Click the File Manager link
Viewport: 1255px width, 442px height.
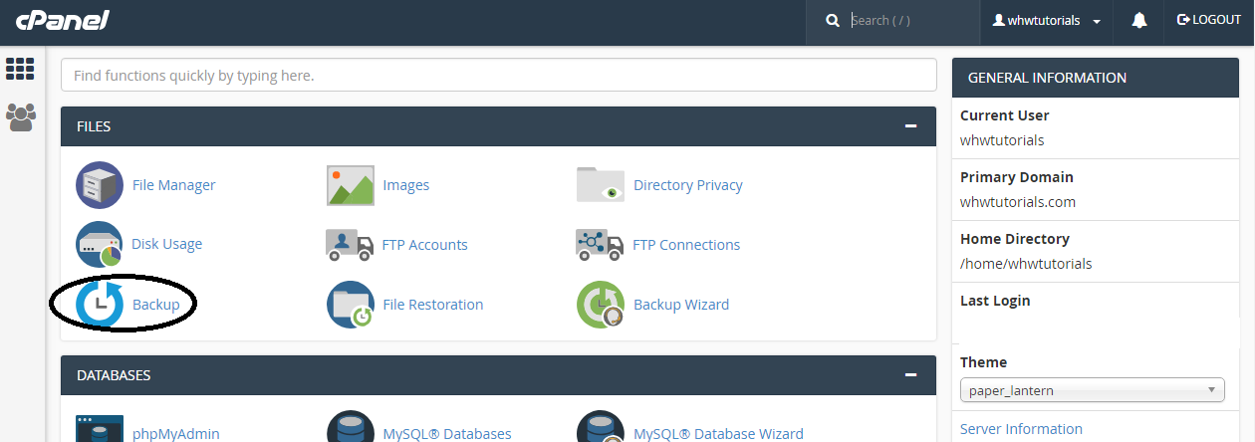[173, 185]
